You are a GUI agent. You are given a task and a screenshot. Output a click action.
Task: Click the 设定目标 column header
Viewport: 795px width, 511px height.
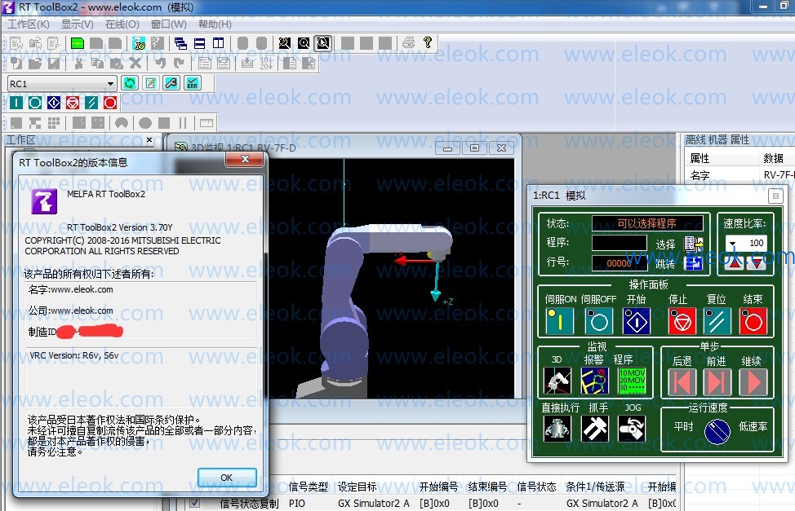pyautogui.click(x=357, y=487)
